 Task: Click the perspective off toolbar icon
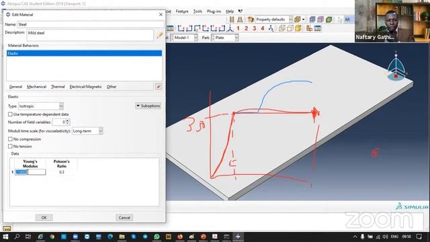pyautogui.click(x=232, y=19)
